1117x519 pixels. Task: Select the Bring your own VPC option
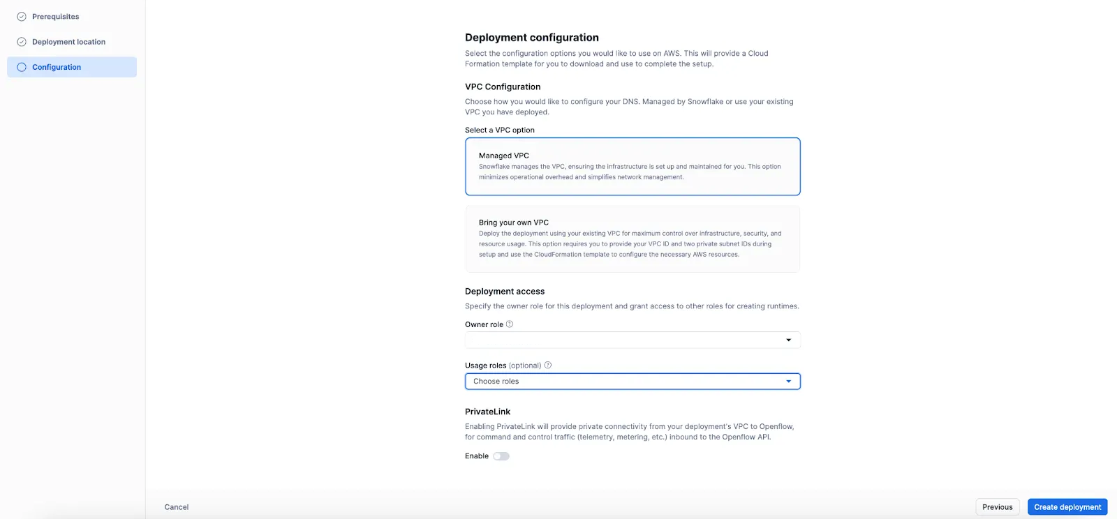[633, 239]
